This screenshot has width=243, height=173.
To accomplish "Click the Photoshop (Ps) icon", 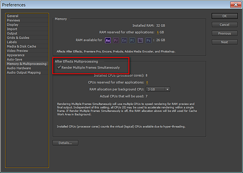I will coord(148,40).
